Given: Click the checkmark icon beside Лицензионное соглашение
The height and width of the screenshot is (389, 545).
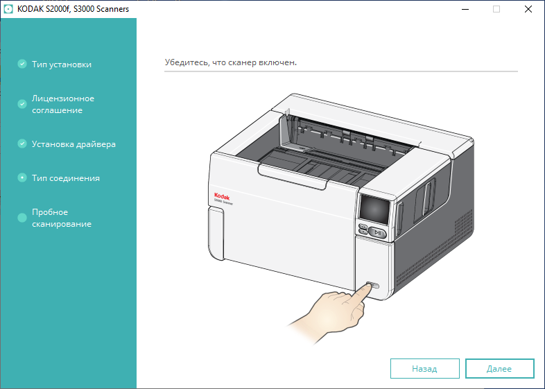Looking at the screenshot, I should click(22, 104).
